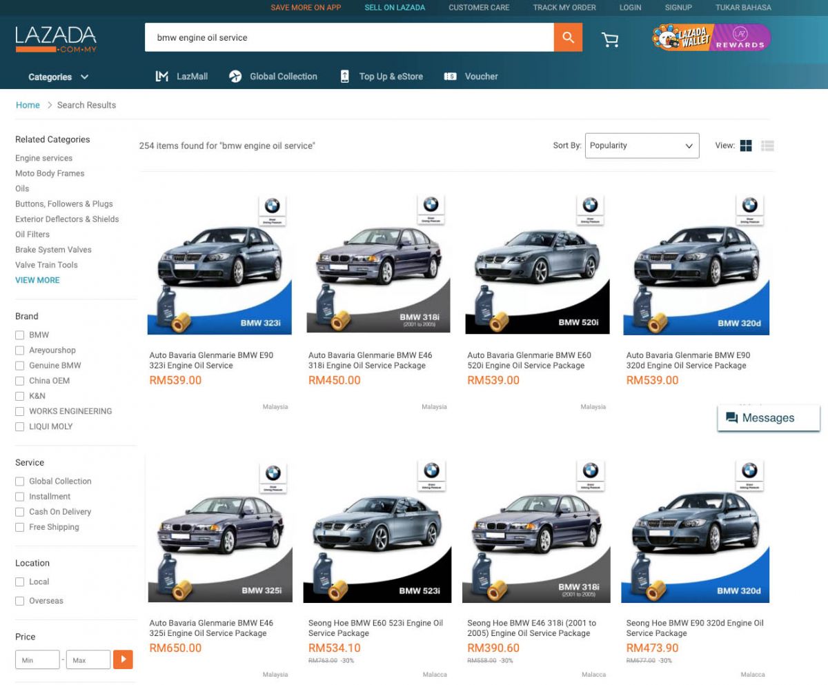The height and width of the screenshot is (685, 828).
Task: Open SELL ON LAZADA link
Action: click(395, 8)
